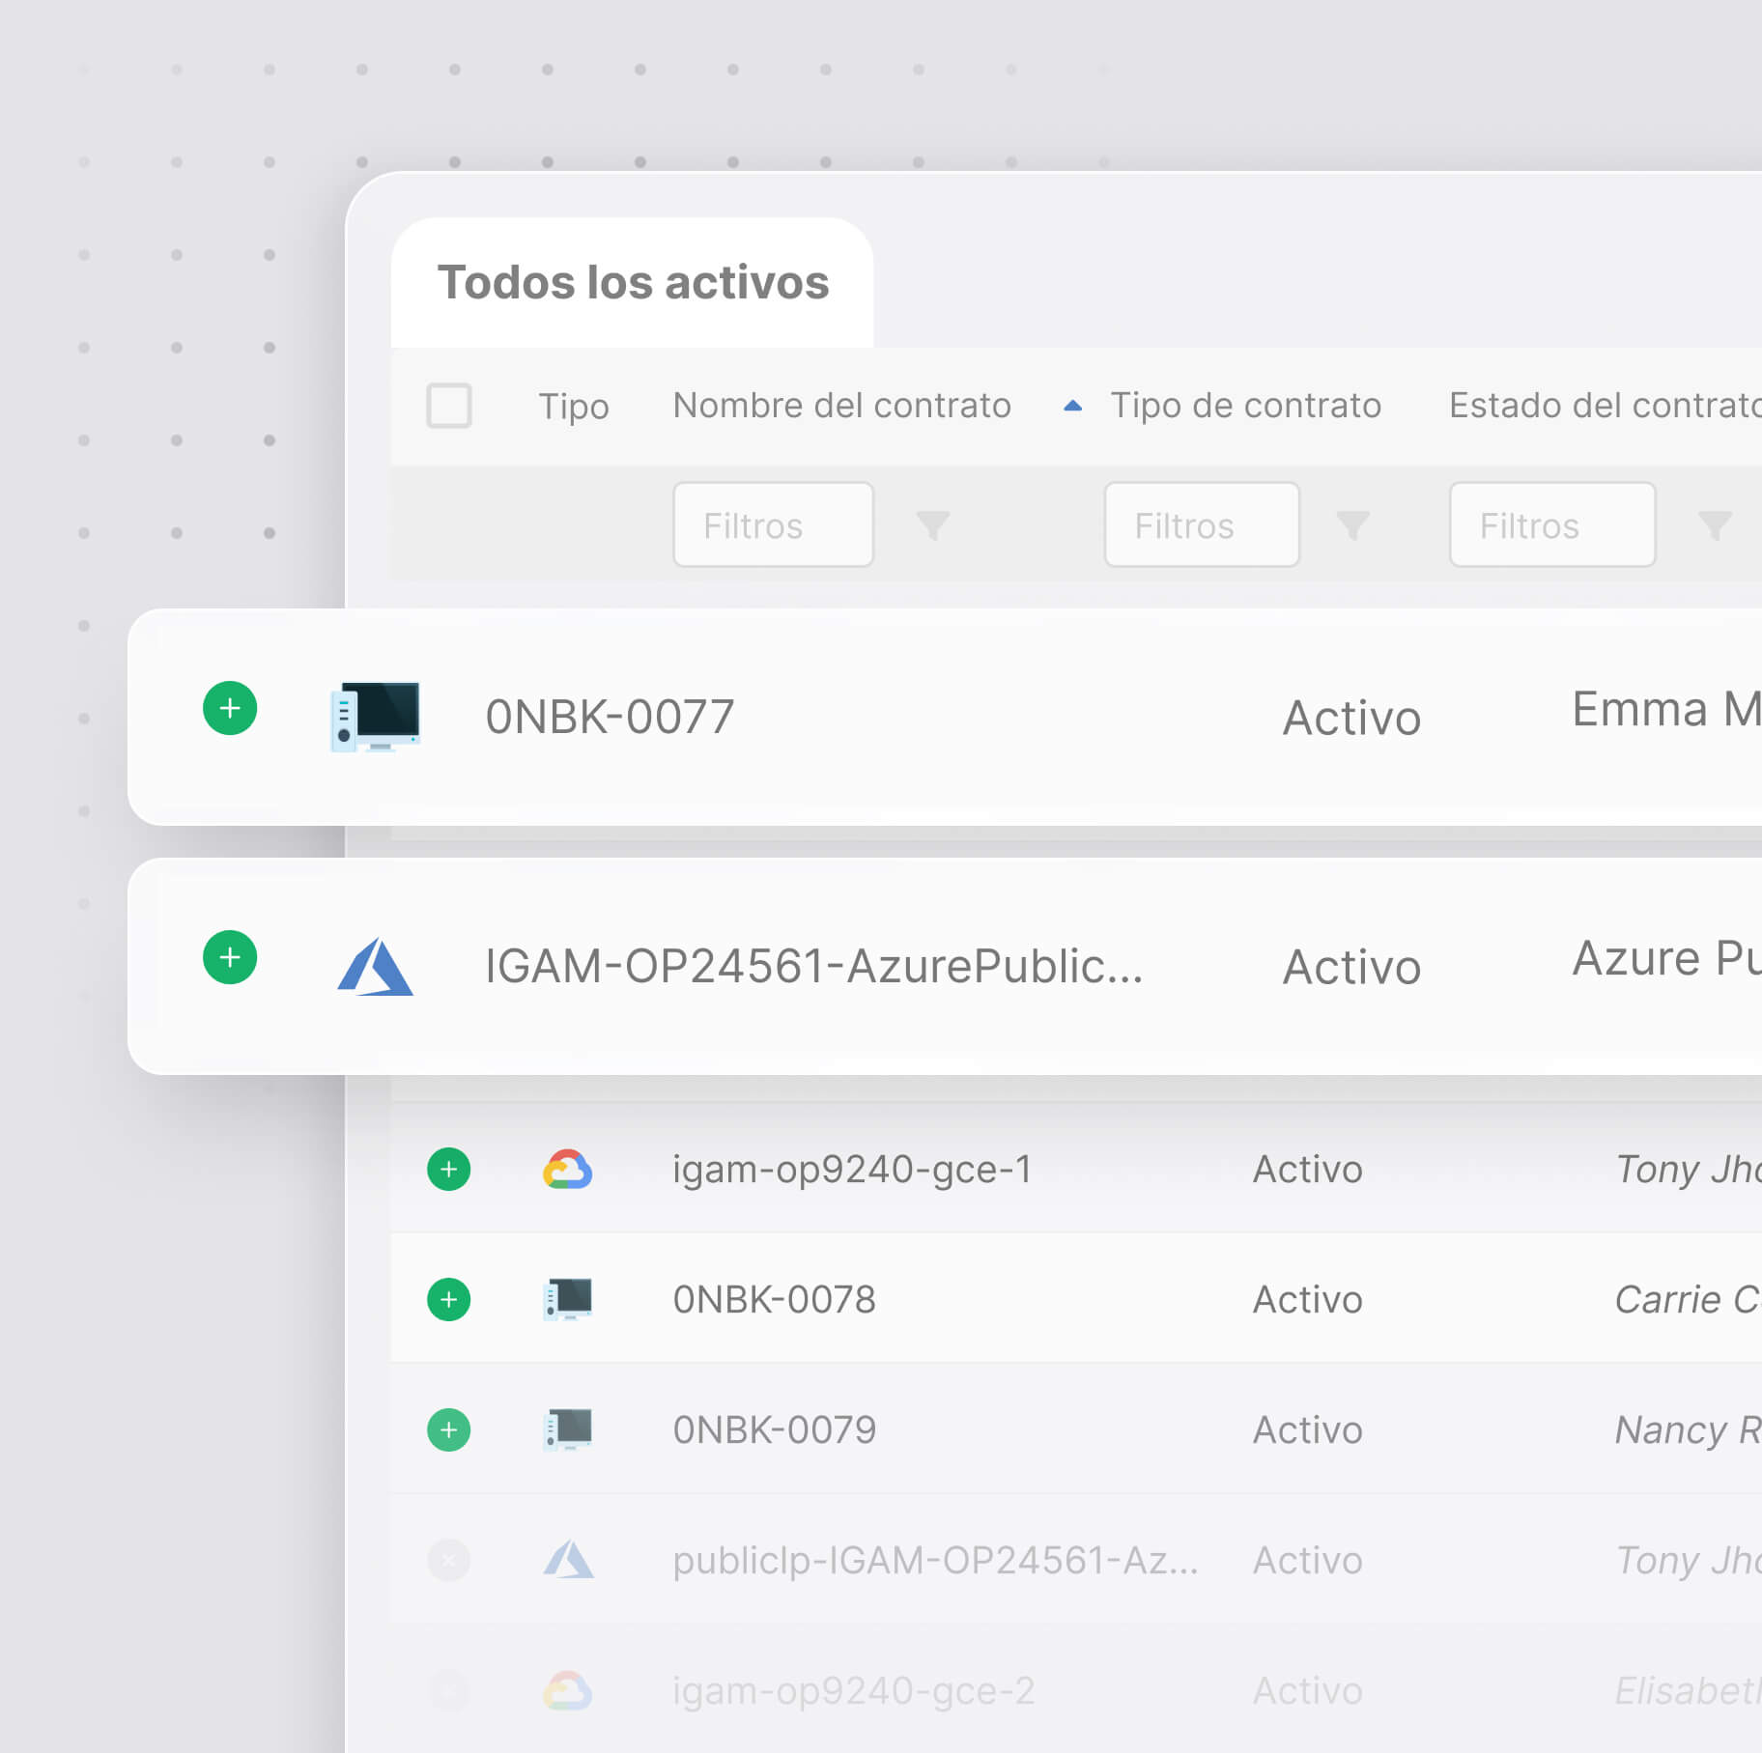Image resolution: width=1762 pixels, height=1753 pixels.
Task: Select the Azure icon for publicIp-IGAM-OP24561-Az
Action: click(x=569, y=1560)
